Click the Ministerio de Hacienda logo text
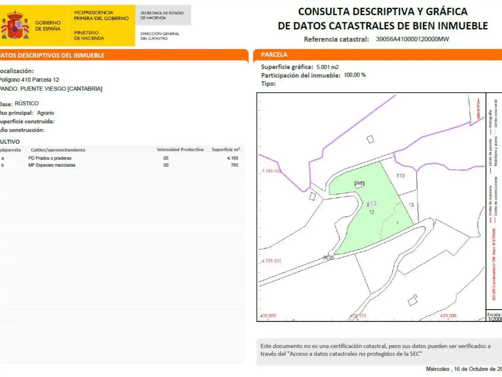 89,35
